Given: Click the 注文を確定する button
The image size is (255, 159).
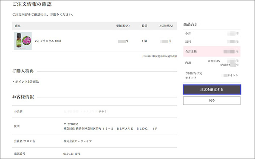Looking at the screenshot, I should (x=212, y=89).
